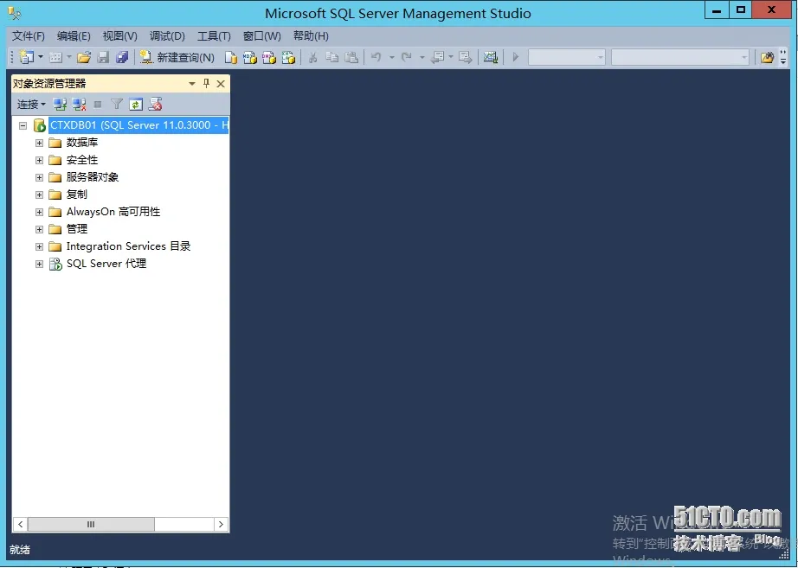This screenshot has height=568, width=798.
Task: Expand the 服务器对象 folder
Action: click(39, 177)
